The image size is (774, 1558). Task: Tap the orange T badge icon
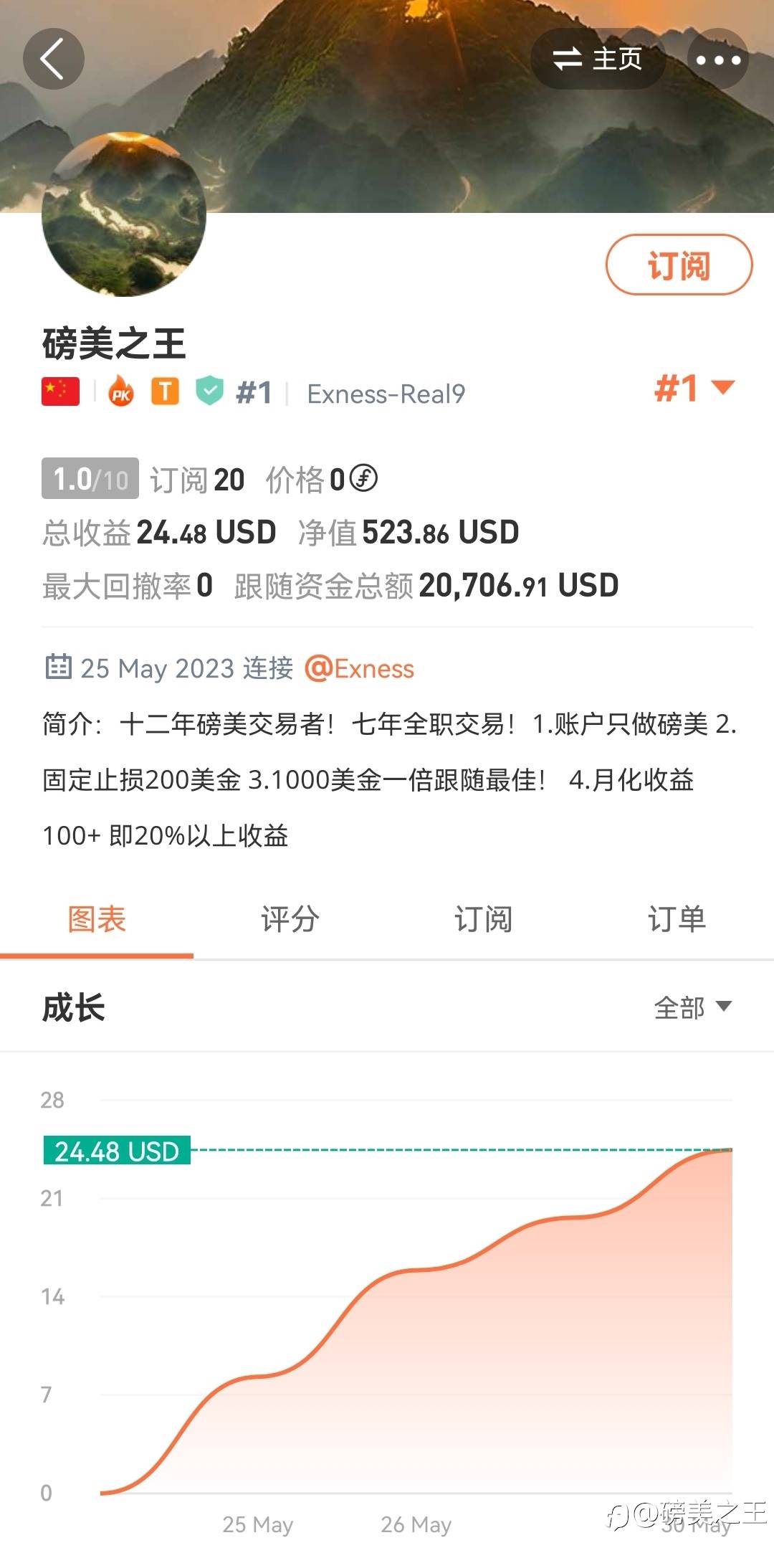click(x=165, y=391)
